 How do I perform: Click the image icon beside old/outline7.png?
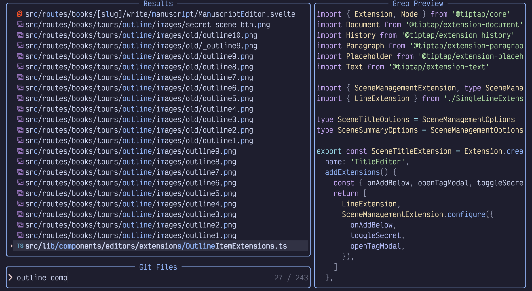point(20,77)
